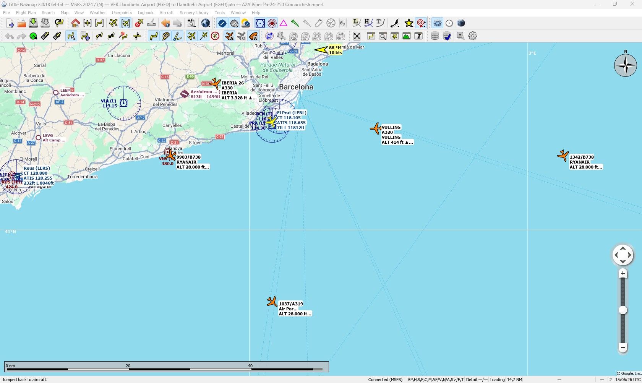Open the OTR other airspaces dropdown
642x383 pixels.
[329, 36]
